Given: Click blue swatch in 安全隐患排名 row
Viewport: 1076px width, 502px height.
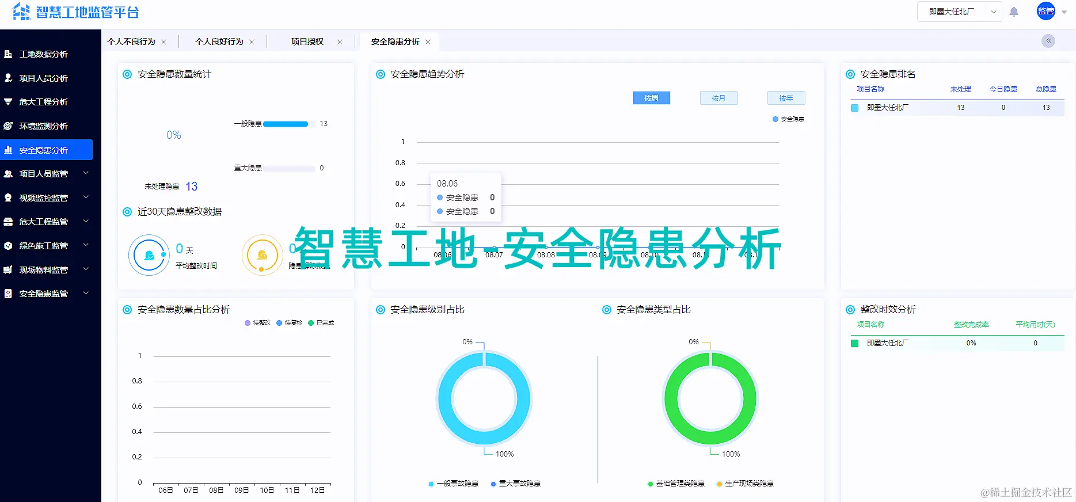Looking at the screenshot, I should pos(854,108).
